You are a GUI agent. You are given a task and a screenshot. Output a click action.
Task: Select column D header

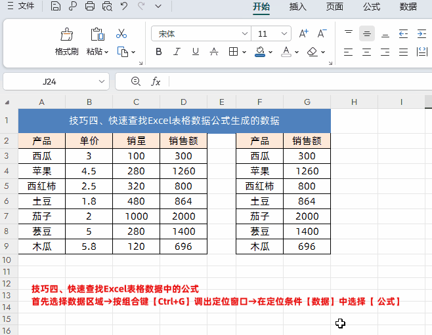183,102
